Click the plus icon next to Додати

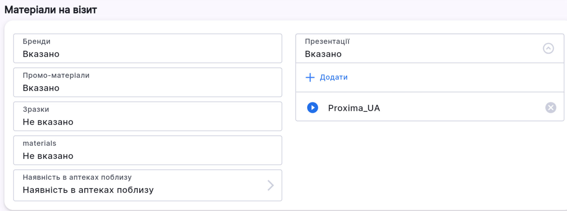tap(310, 77)
